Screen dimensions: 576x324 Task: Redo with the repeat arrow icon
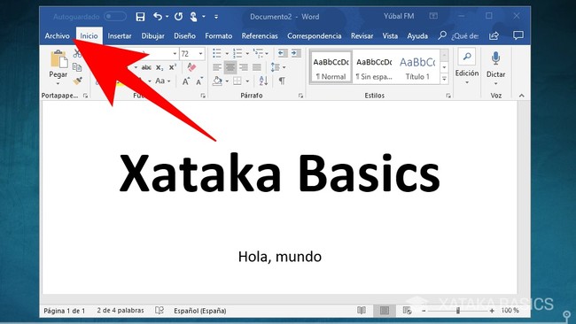[179, 17]
